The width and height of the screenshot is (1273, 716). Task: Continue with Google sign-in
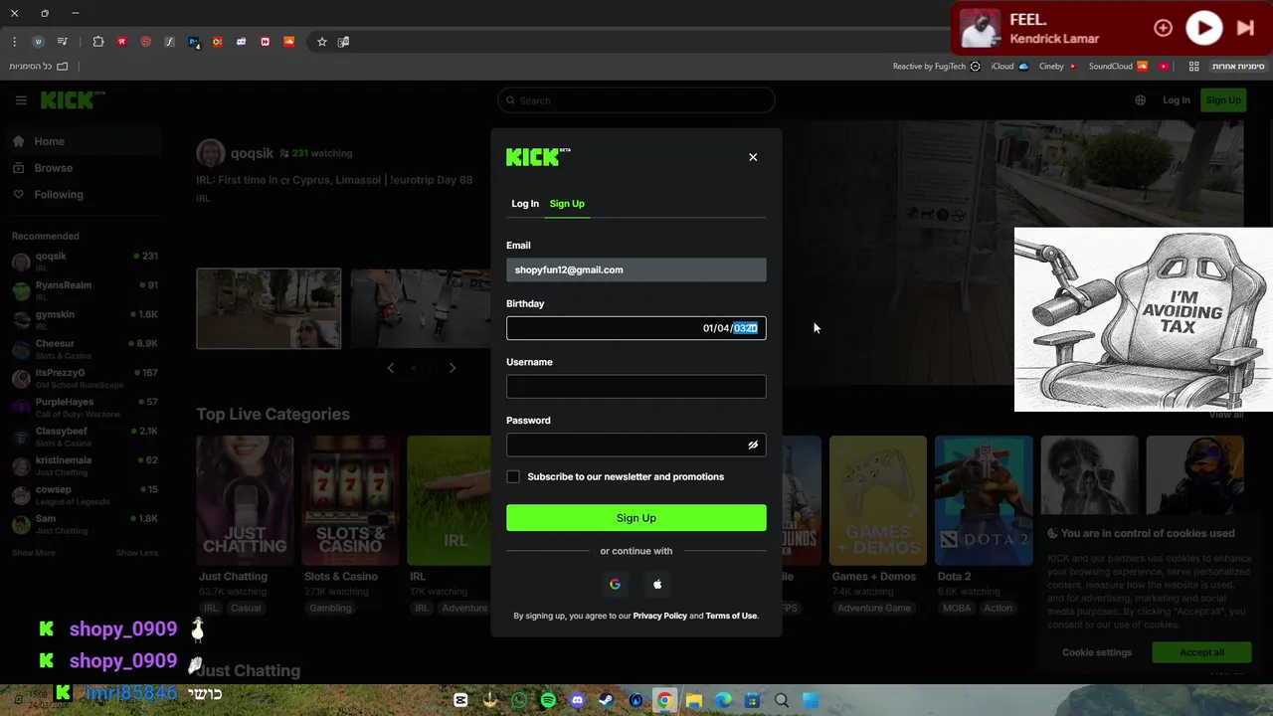615,585
